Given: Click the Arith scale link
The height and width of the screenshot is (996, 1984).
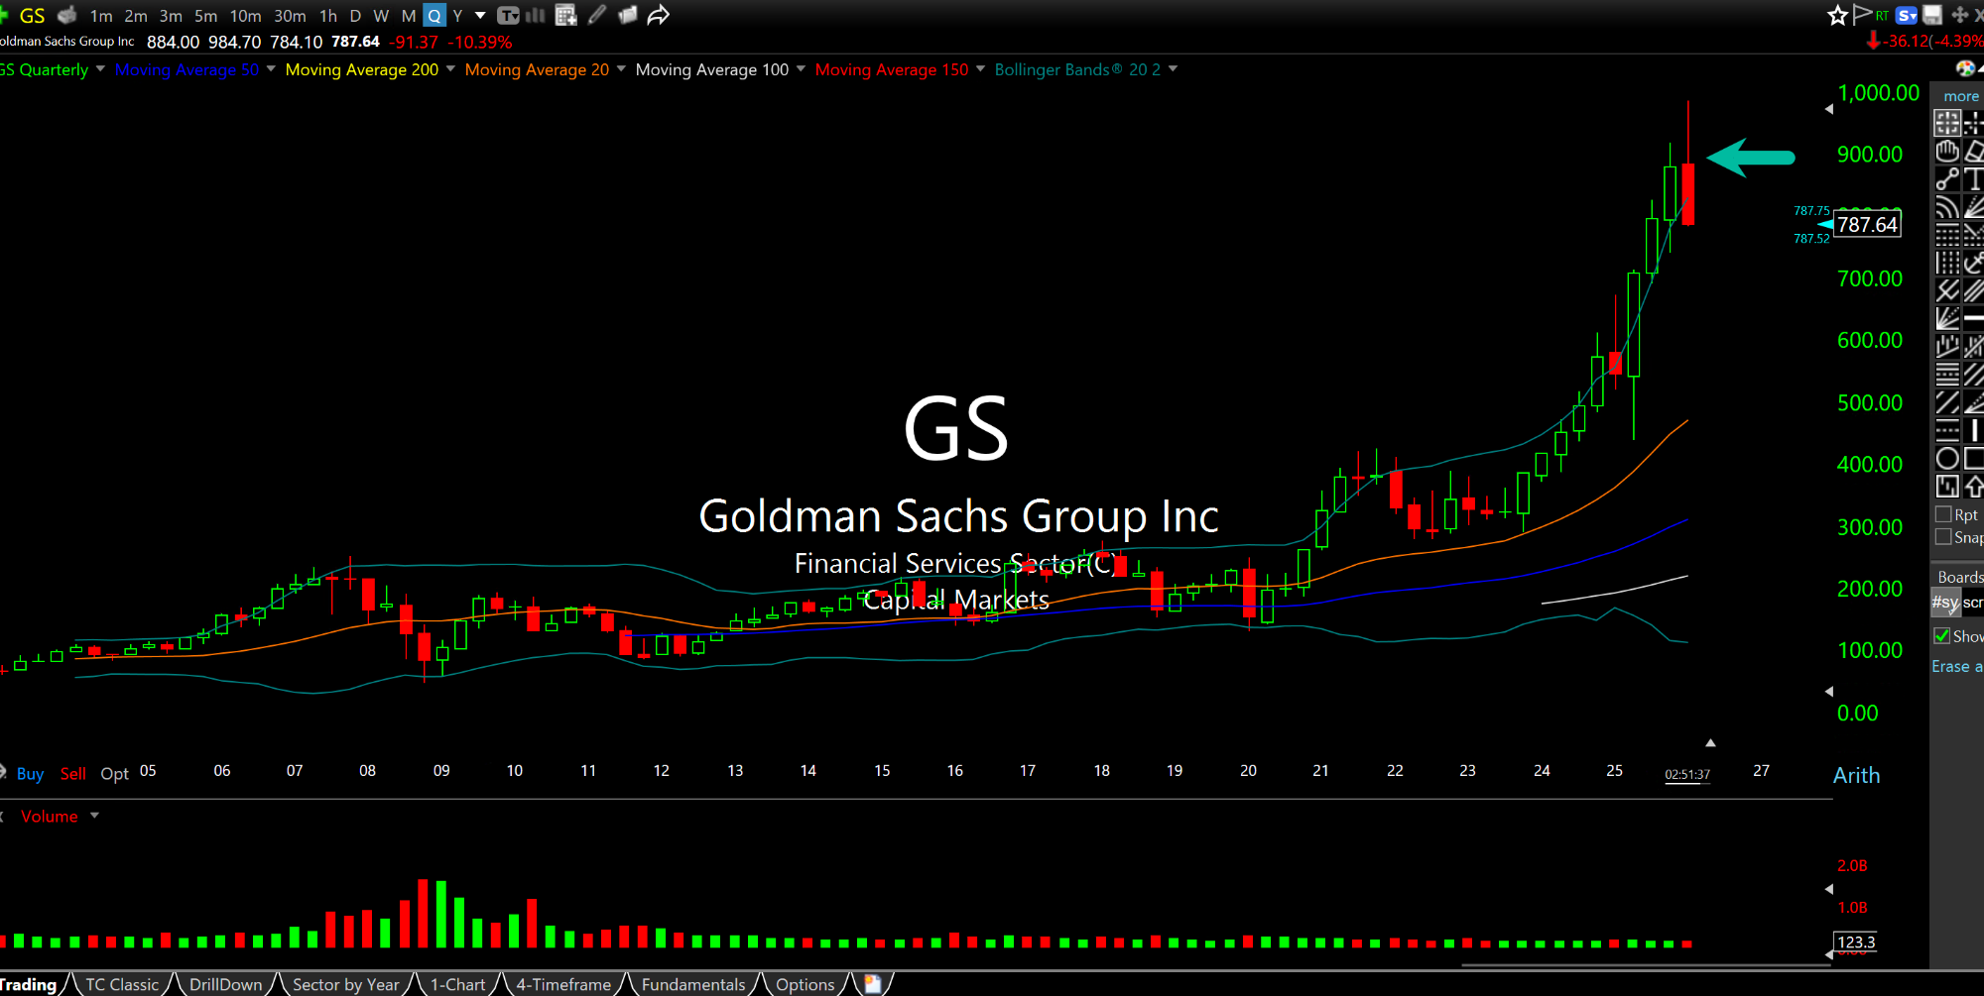Looking at the screenshot, I should [x=1856, y=775].
